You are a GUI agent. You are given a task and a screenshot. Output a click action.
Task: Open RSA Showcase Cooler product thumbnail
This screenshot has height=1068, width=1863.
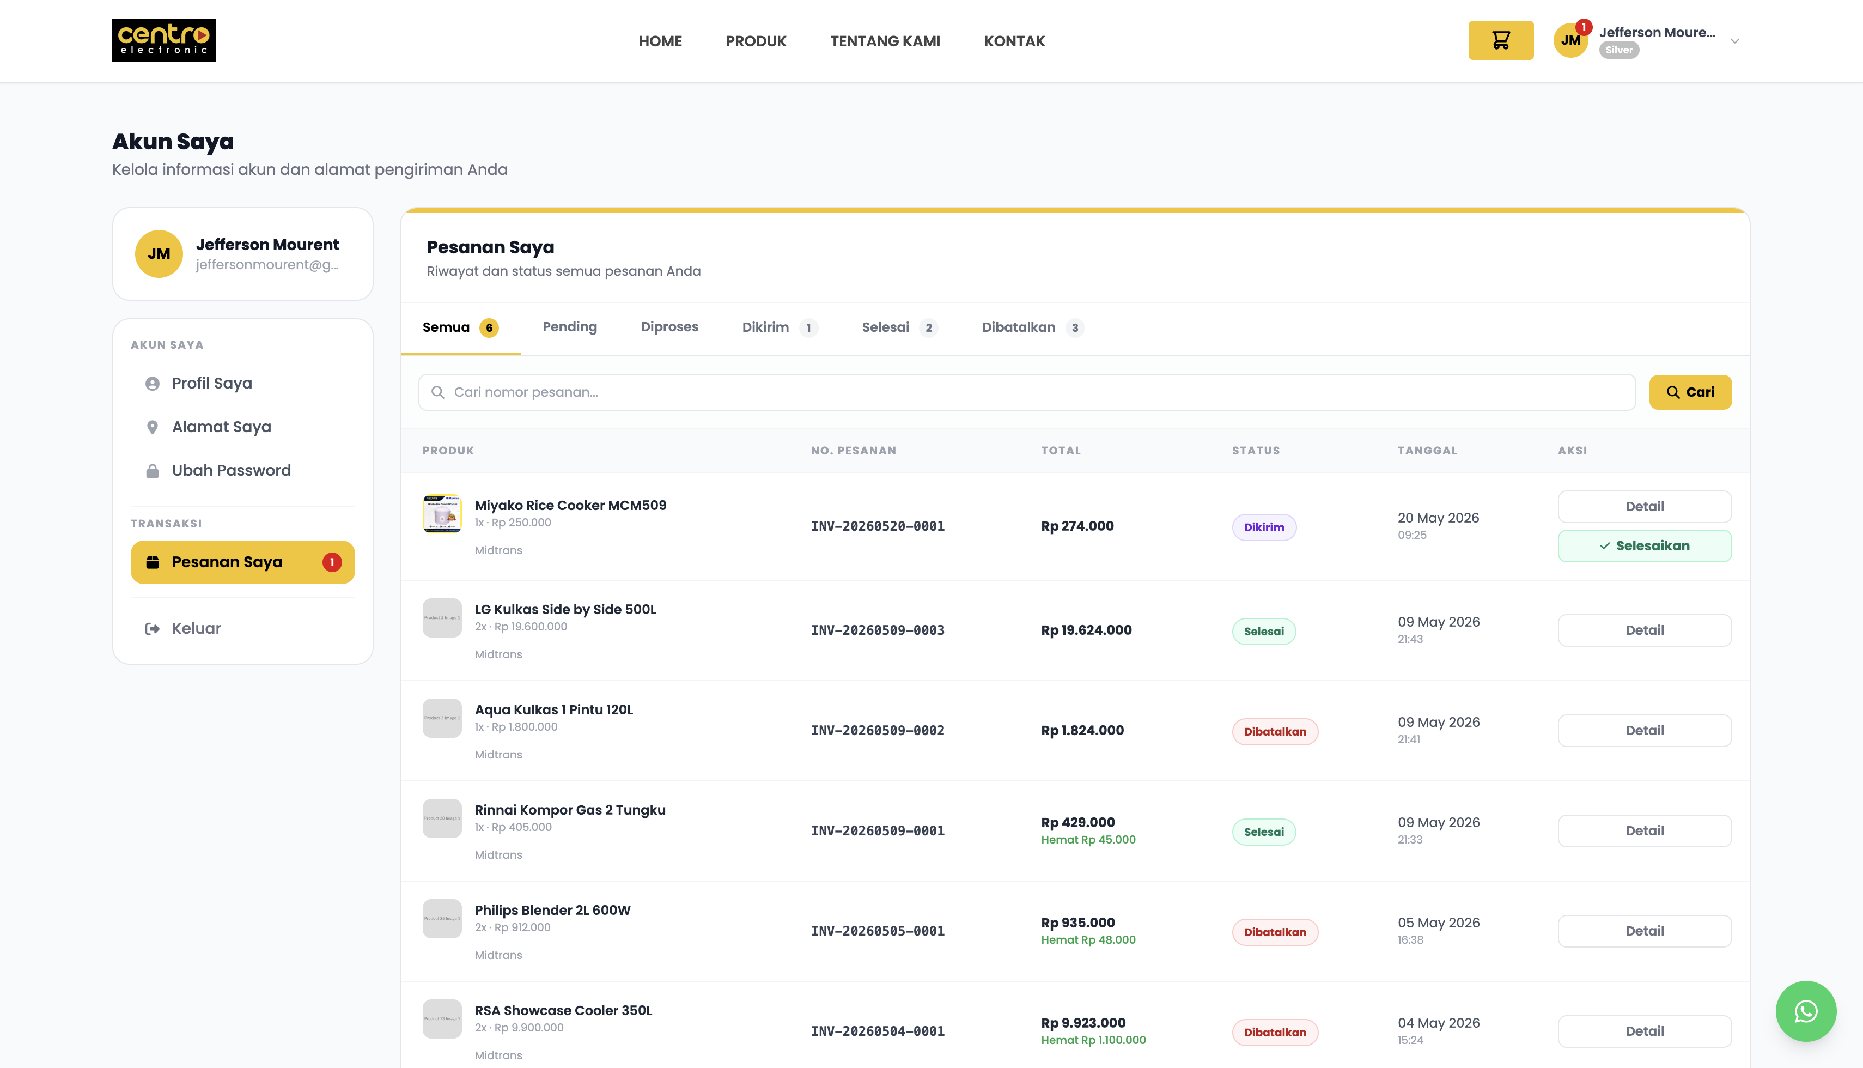[x=442, y=1019]
